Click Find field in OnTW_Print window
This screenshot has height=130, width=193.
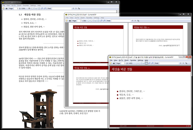(121, 21)
